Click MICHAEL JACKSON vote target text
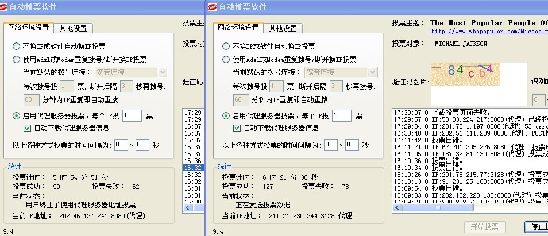This screenshot has height=236, width=548. point(461,44)
